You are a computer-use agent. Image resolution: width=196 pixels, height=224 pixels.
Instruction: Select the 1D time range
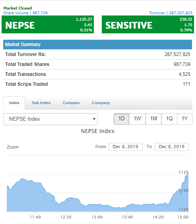[121, 119]
